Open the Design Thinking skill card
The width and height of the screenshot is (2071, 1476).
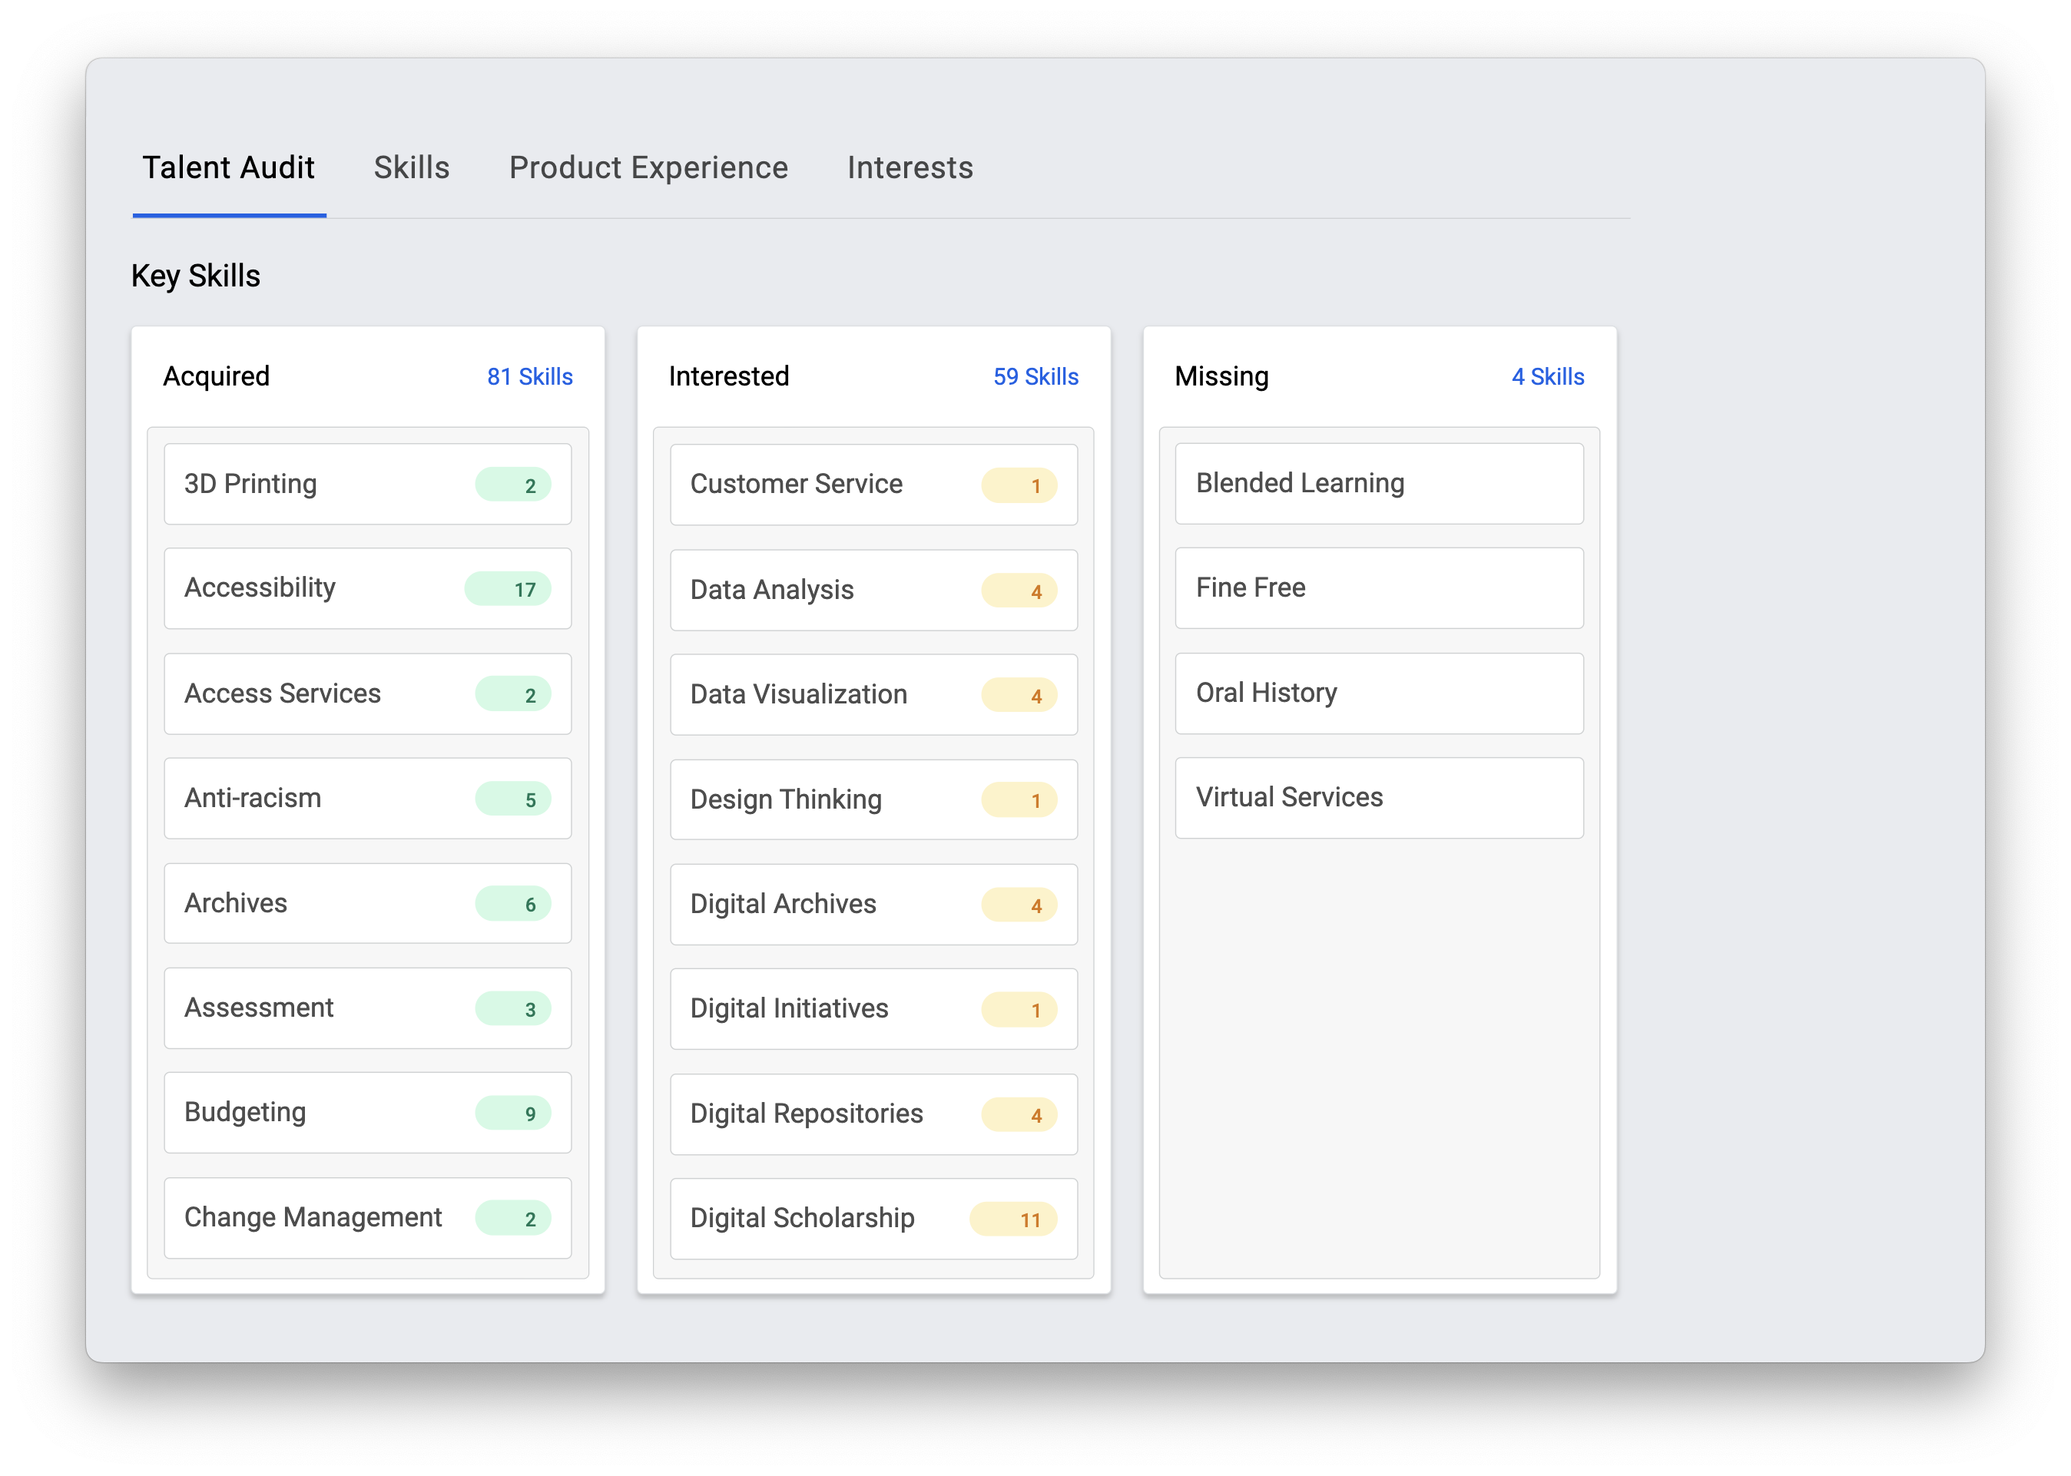(x=873, y=799)
